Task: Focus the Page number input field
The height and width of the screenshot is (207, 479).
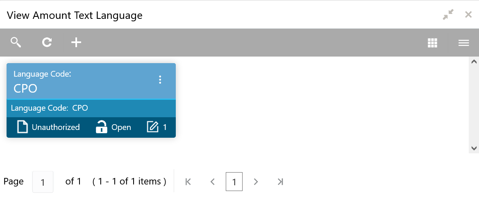Action: [43, 182]
